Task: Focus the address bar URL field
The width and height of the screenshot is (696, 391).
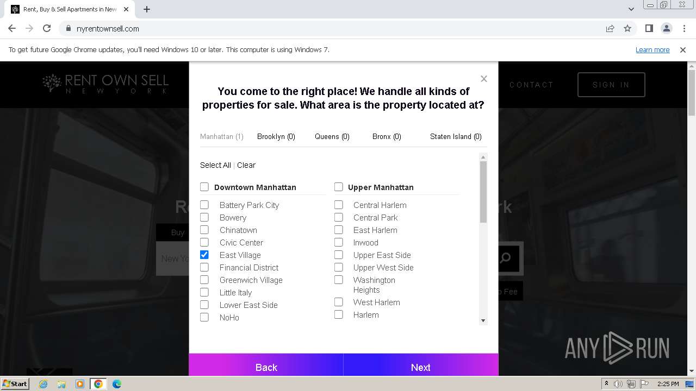Action: click(337, 28)
